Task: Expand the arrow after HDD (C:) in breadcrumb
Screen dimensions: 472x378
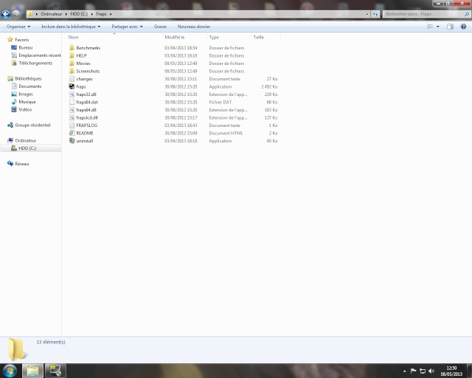Action: (x=91, y=14)
